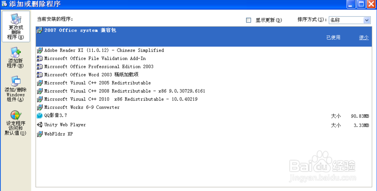Viewport: 377px width, 191px height.
Task: Click the Office Word 2003 稿纸加载项 icon
Action: tap(40, 75)
